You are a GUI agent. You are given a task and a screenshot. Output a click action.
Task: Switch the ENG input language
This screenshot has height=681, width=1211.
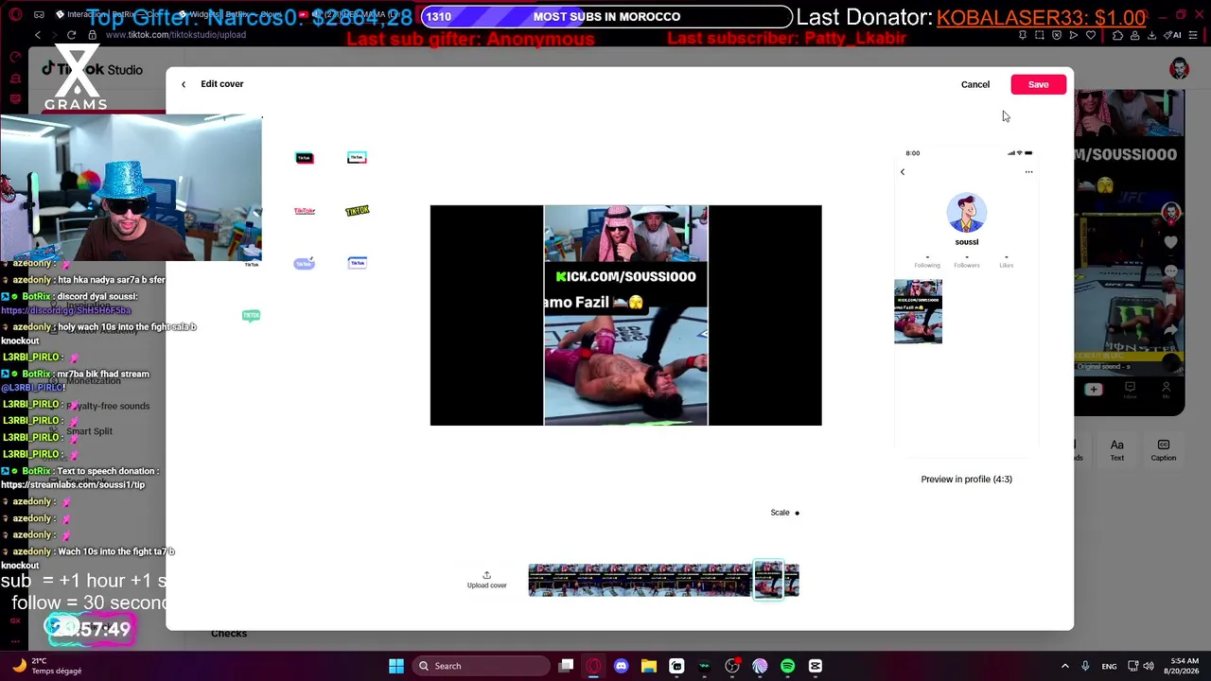pos(1110,666)
